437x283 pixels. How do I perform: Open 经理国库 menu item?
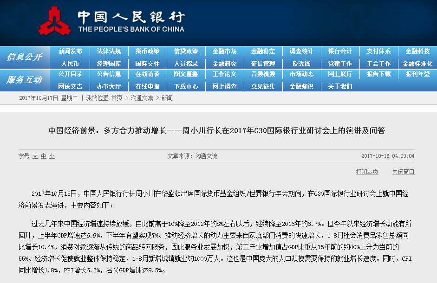coord(109,64)
